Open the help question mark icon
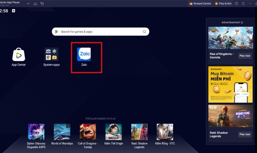Viewport: 257px width, 153px height. pyautogui.click(x=236, y=4)
